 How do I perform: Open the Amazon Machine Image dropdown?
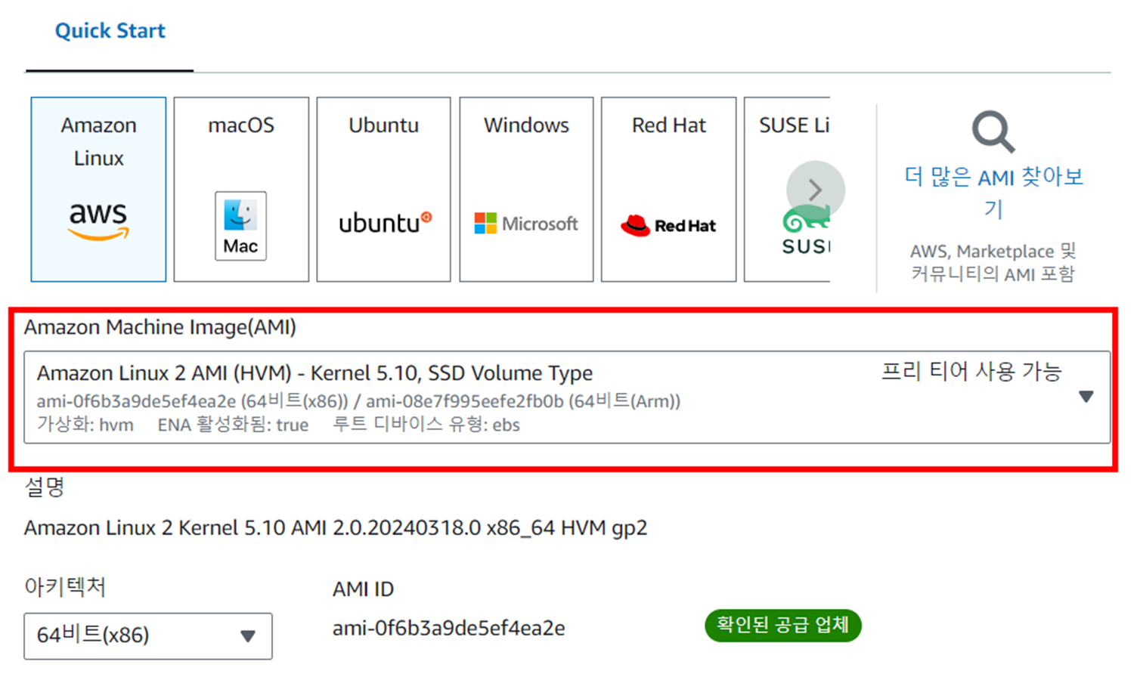567,397
